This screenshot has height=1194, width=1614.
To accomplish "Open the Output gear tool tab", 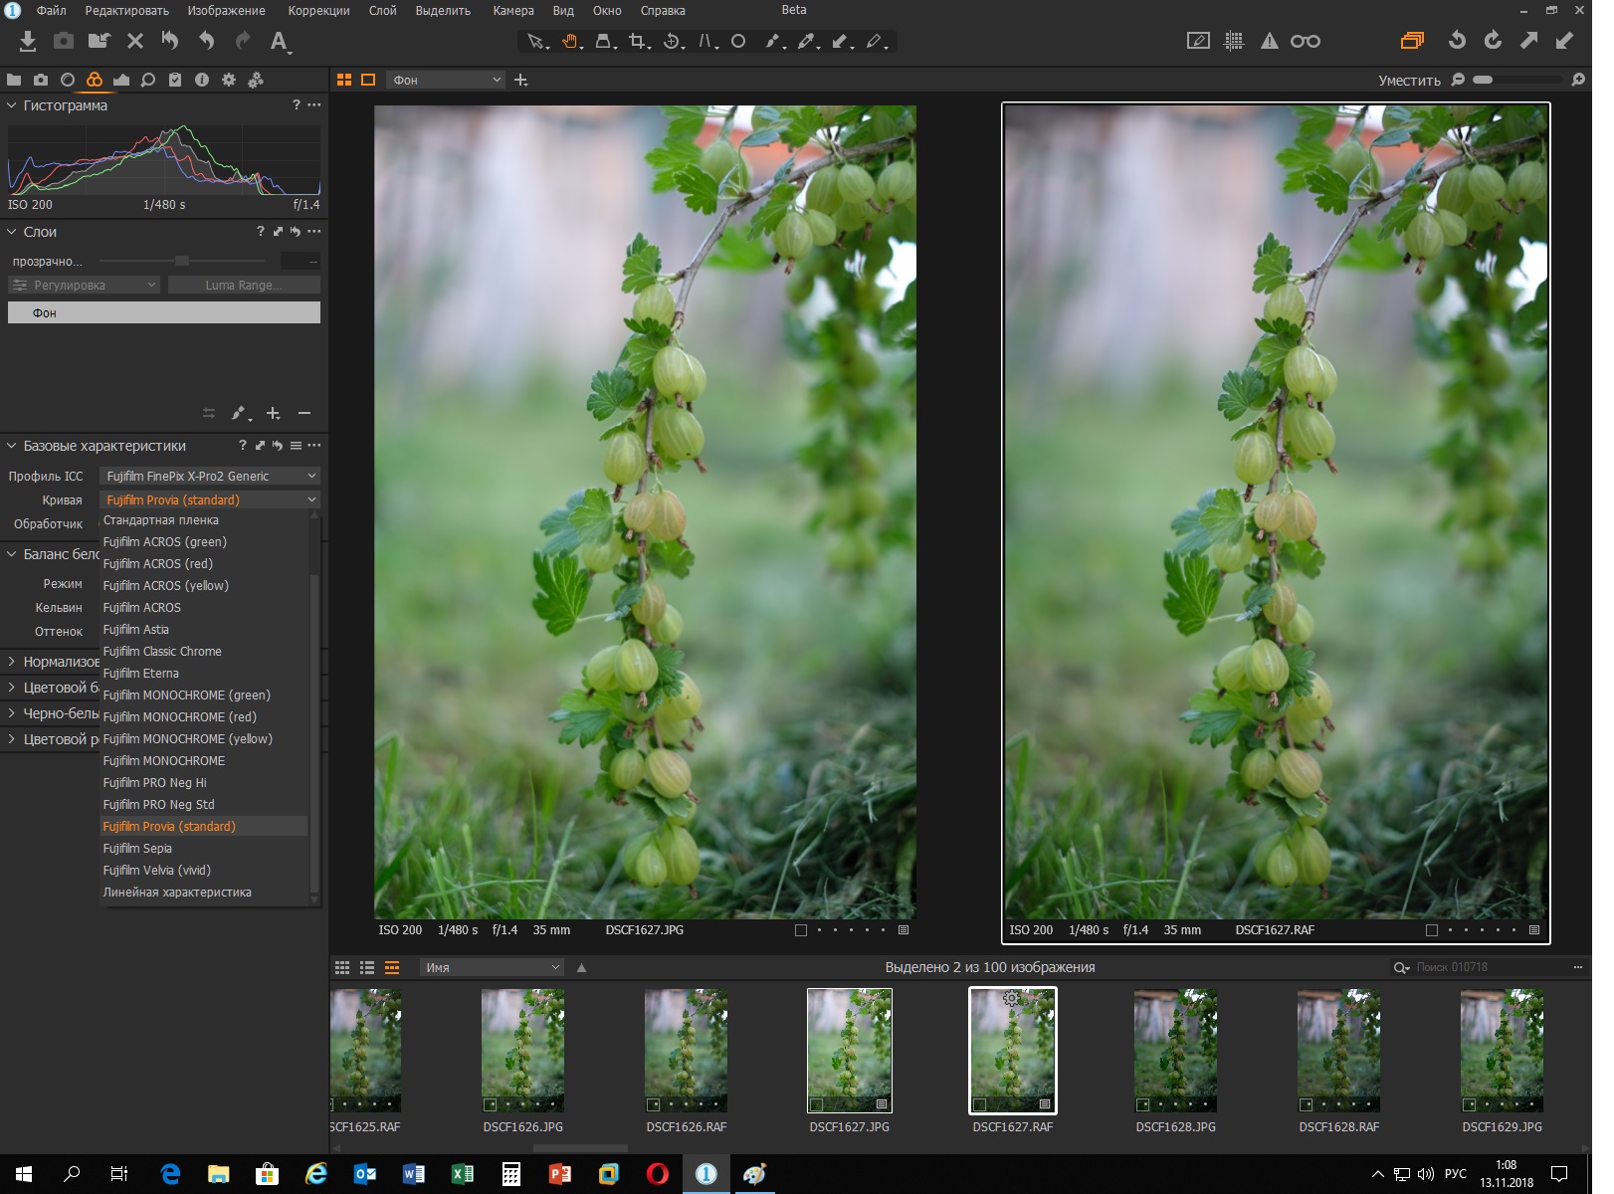I will pos(229,80).
